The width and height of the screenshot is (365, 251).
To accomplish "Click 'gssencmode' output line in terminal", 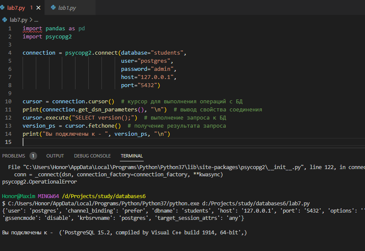I will [123, 218].
